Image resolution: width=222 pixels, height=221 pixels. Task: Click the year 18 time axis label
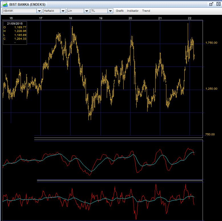[70, 18]
